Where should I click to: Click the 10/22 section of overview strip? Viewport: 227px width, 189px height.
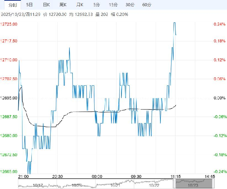click(154, 185)
